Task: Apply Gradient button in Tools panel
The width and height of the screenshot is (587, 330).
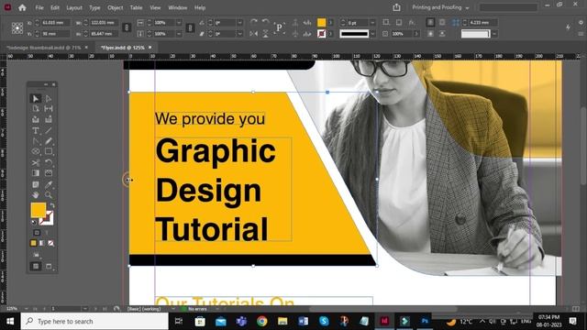Action: pos(42,243)
